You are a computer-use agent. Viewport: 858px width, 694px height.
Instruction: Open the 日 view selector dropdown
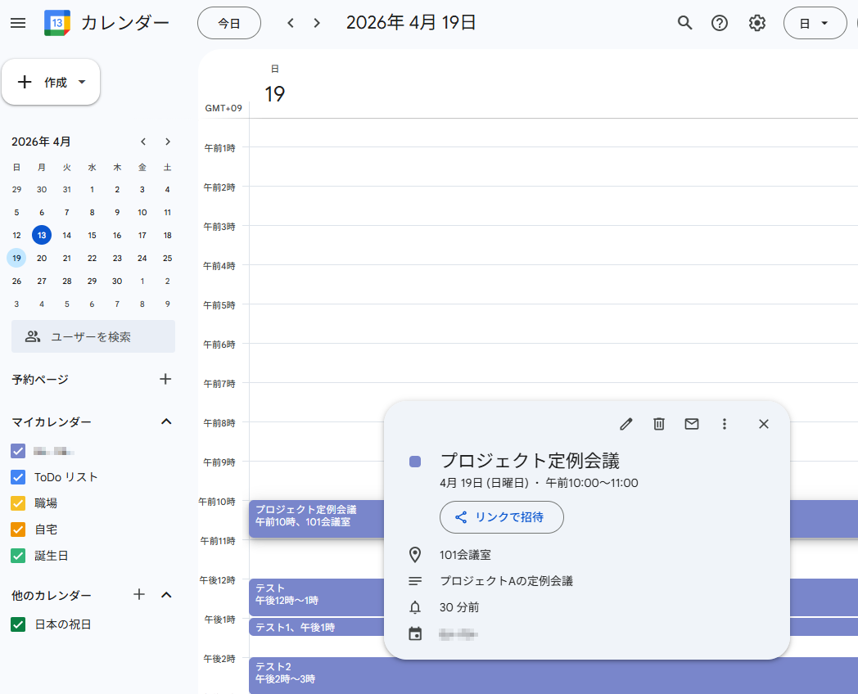[x=815, y=24]
